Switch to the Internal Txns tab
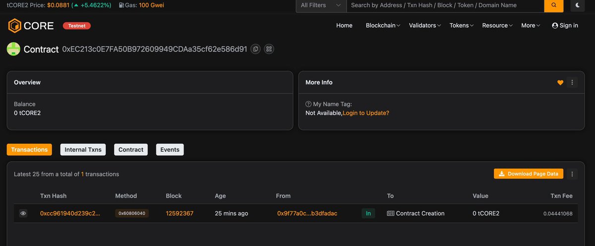Image resolution: width=595 pixels, height=246 pixels. tap(83, 149)
